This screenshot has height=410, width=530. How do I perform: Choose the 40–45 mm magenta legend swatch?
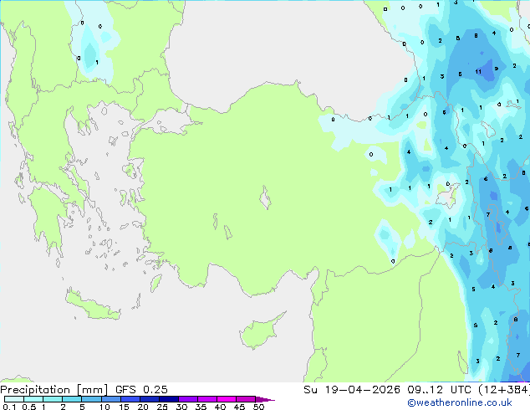click(227, 399)
